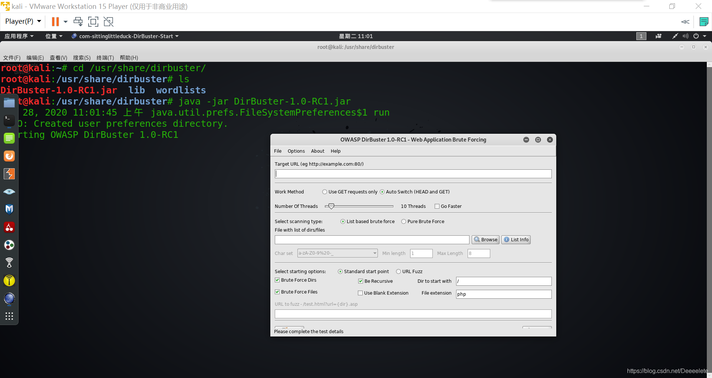Click the volume icon in Kali top panel
Screen dimensions: 712x378
click(x=685, y=36)
